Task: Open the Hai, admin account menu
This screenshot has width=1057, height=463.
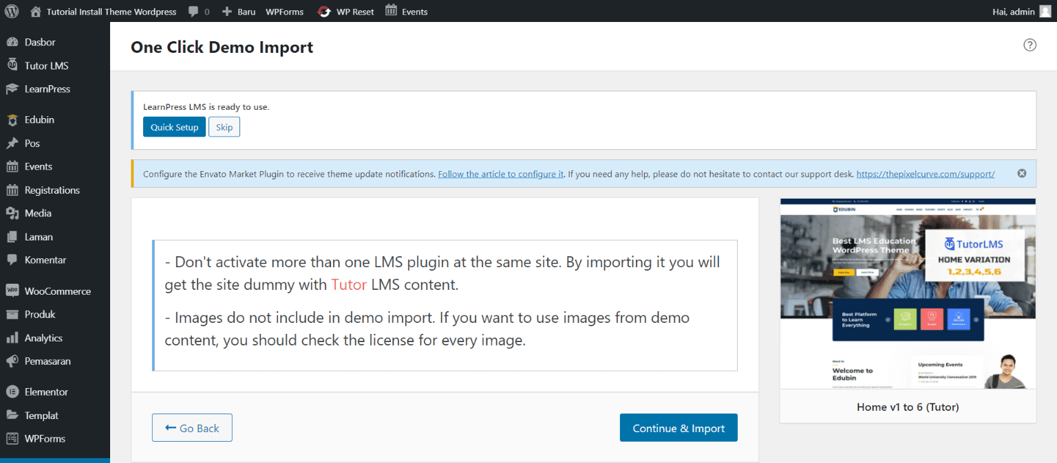Action: [1012, 12]
